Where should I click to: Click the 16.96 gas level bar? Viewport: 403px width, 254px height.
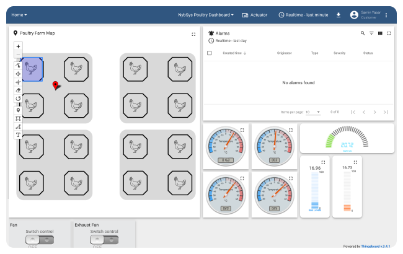pyautogui.click(x=315, y=191)
